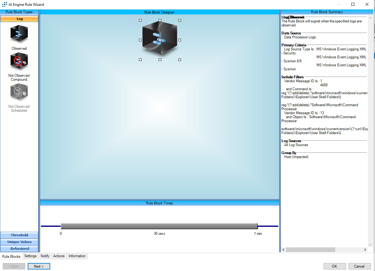Cancel the rule wizard
This screenshot has width=375, height=271.
click(359, 266)
